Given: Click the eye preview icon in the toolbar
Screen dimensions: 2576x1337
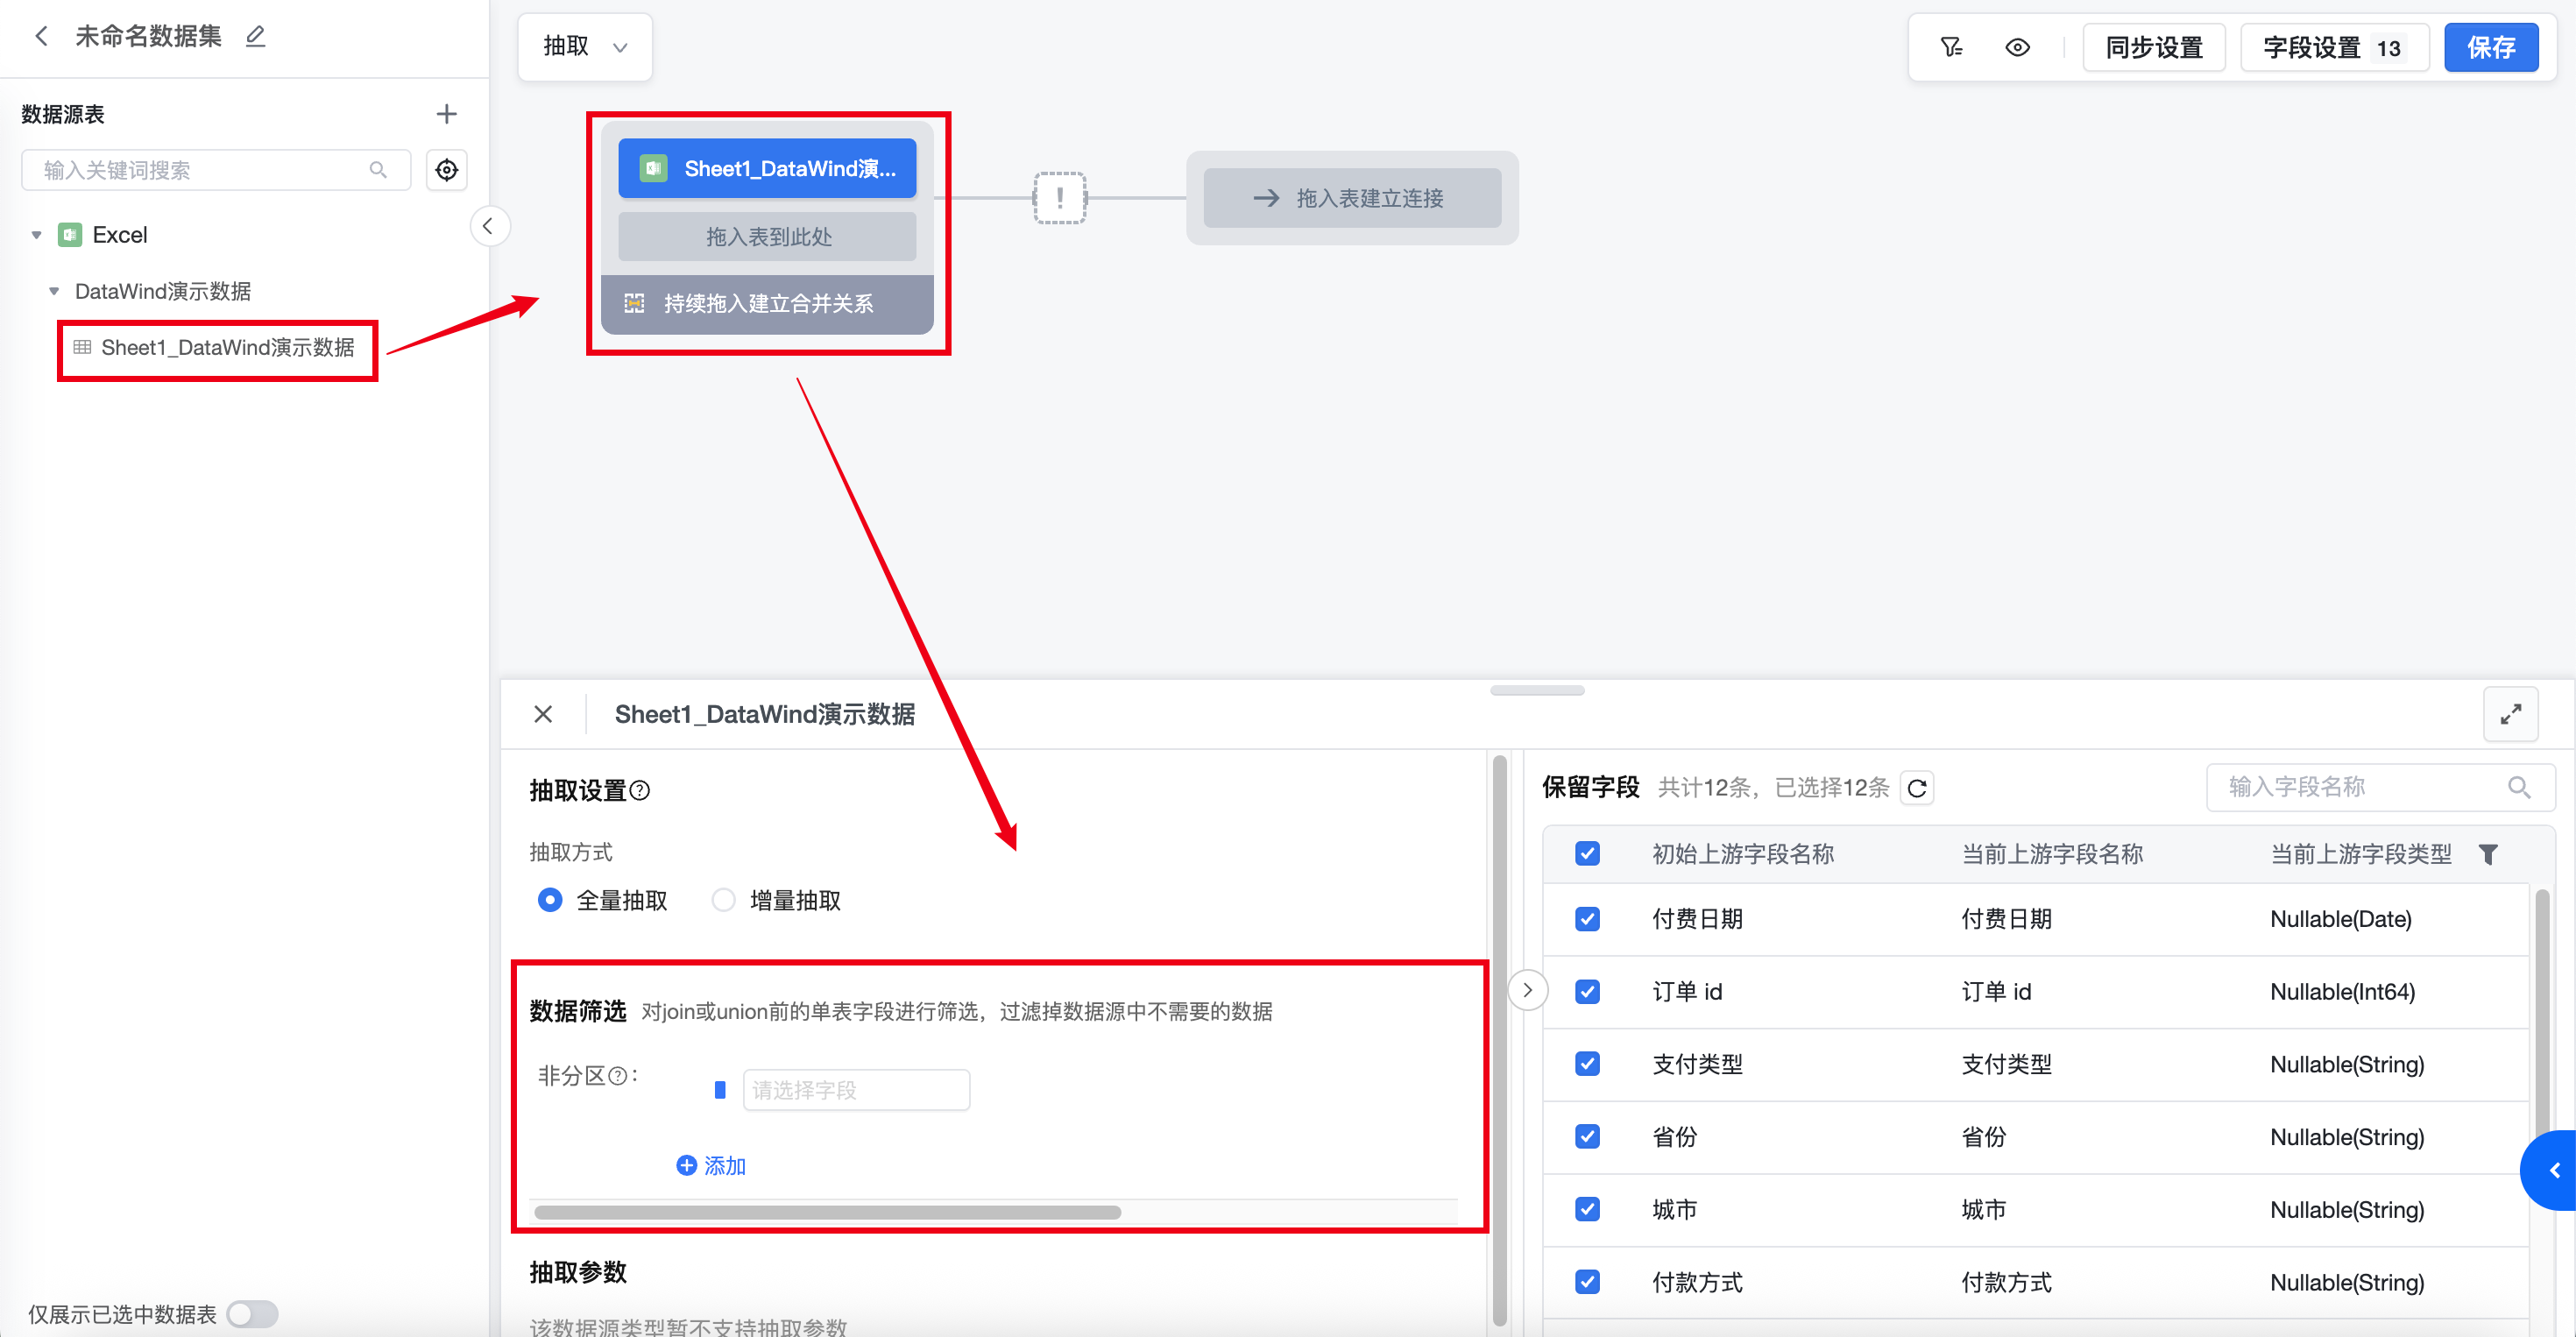Looking at the screenshot, I should (x=2017, y=47).
